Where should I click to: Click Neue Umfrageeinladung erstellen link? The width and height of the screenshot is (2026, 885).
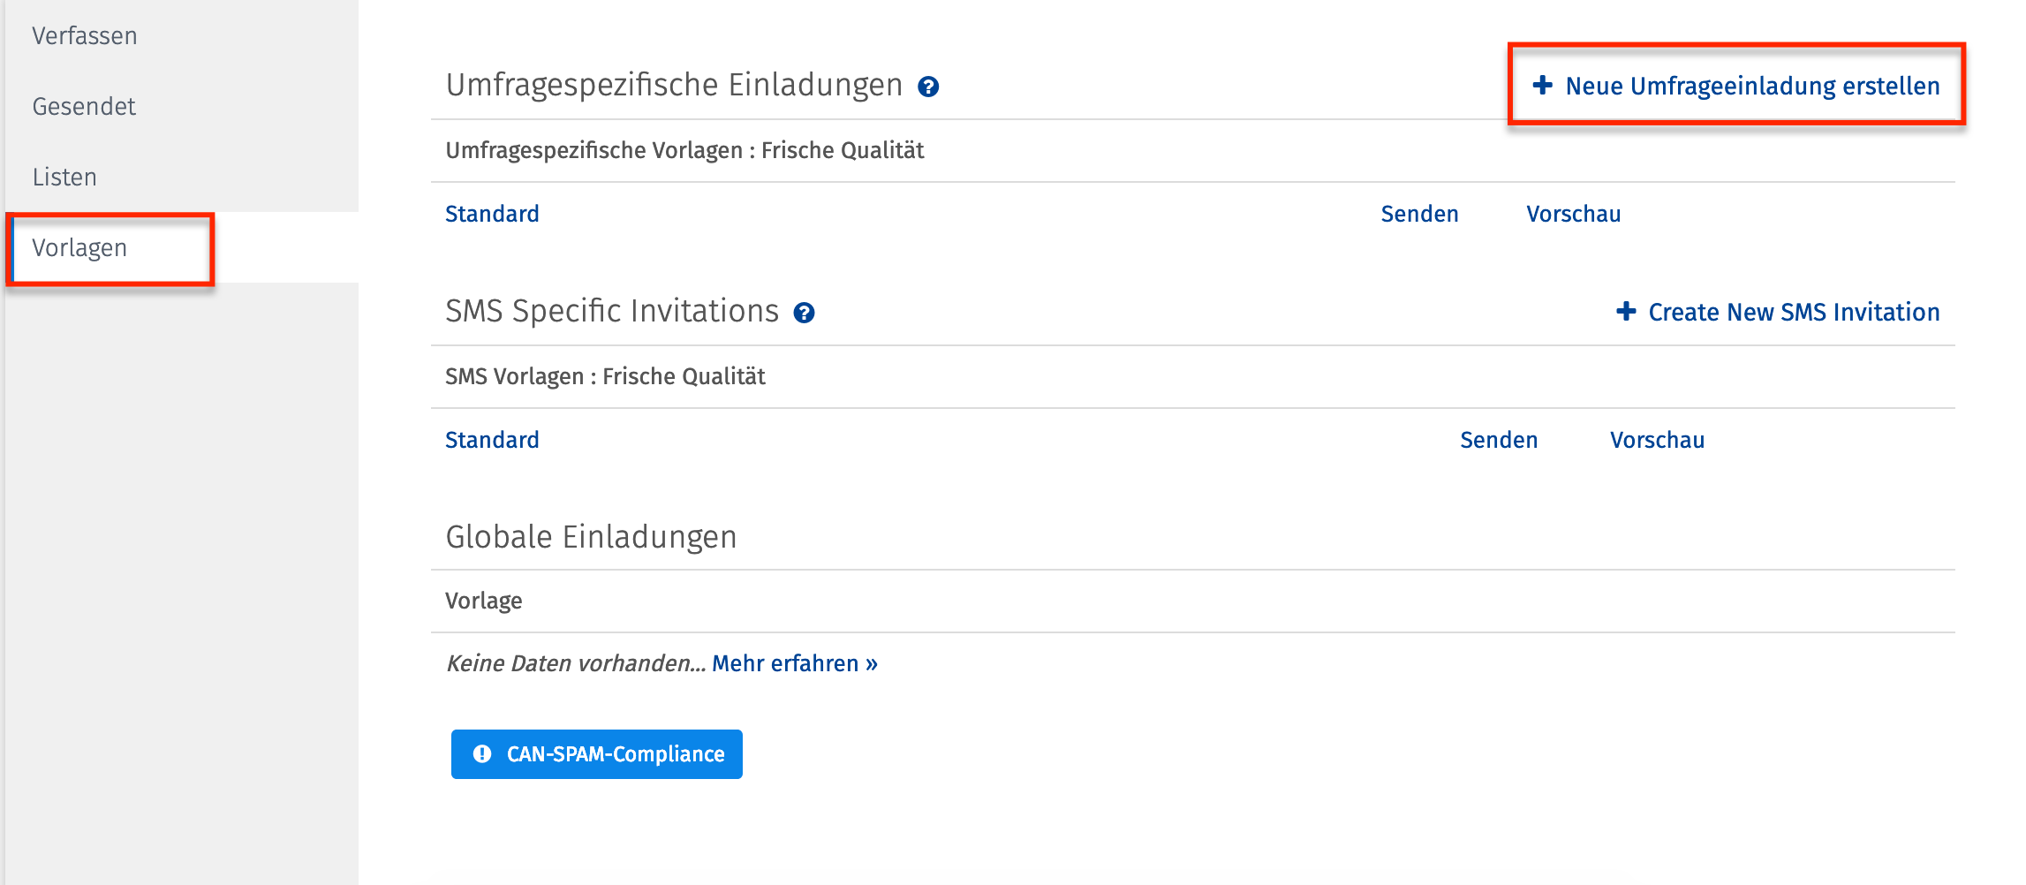click(x=1752, y=87)
